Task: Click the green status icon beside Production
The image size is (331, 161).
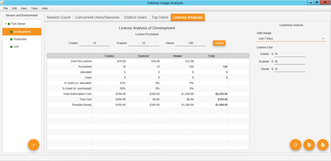Action: [x=11, y=39]
